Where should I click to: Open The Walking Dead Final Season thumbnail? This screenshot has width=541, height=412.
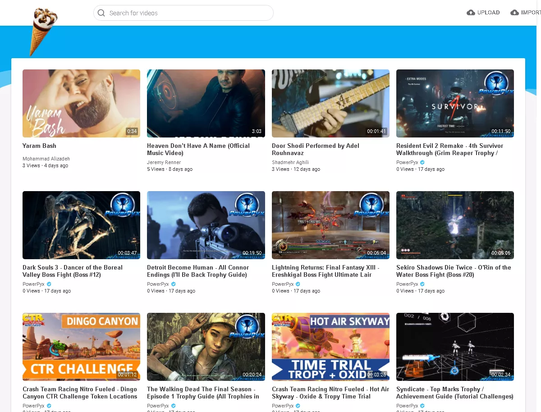click(206, 347)
